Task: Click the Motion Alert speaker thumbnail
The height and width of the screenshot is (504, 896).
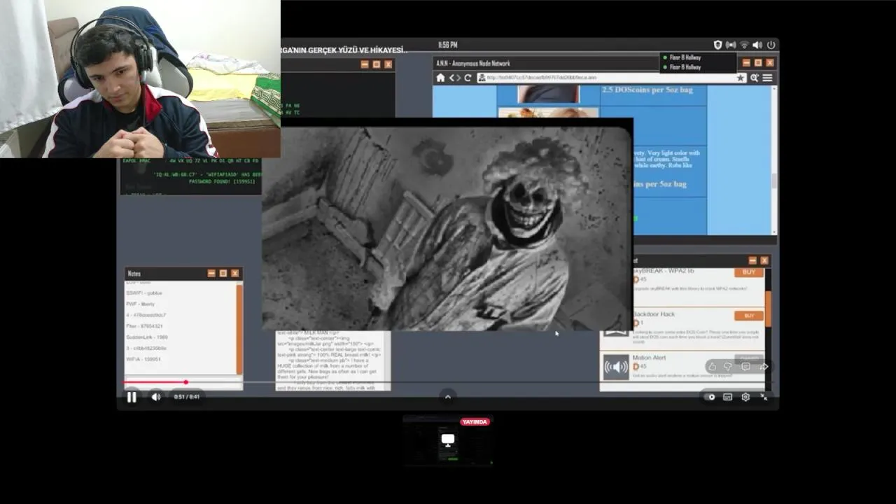Action: pos(616,366)
